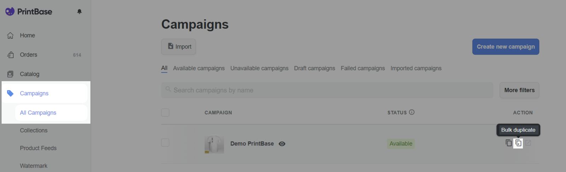
Task: Focus the Search campaigns by name field
Action: [327, 90]
